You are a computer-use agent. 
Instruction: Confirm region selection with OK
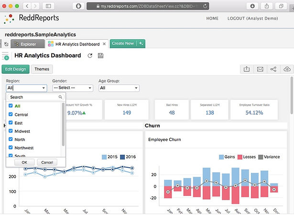point(24,162)
